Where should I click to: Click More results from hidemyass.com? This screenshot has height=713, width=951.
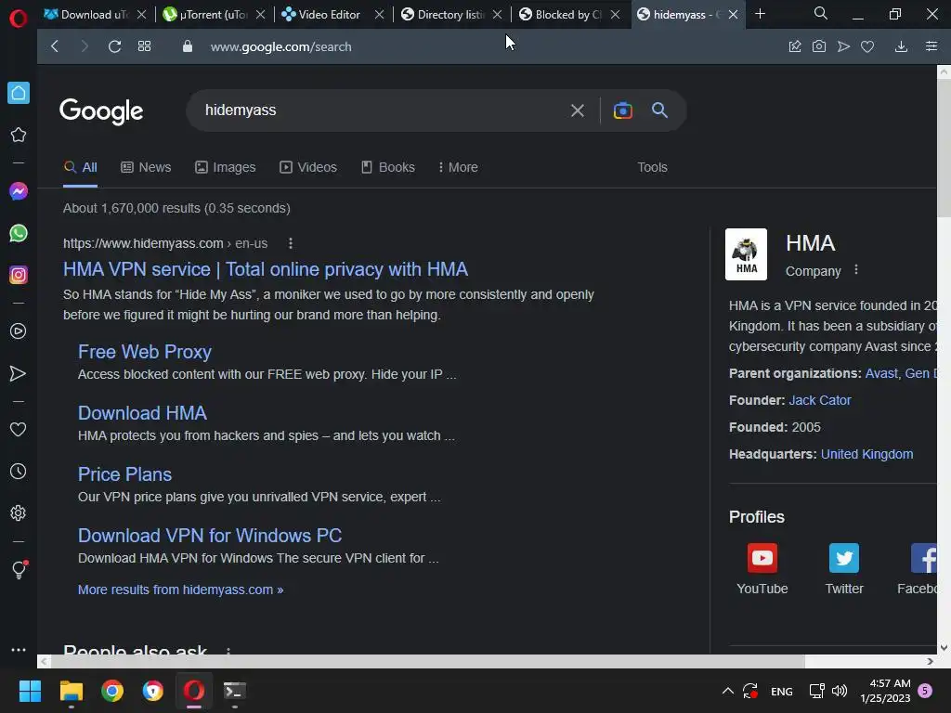[x=181, y=590]
